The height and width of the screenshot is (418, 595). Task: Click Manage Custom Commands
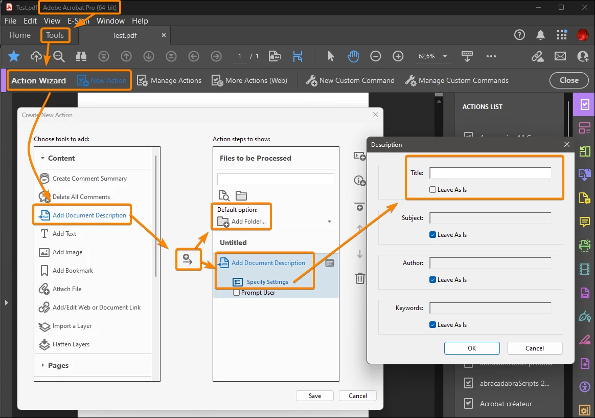tap(457, 80)
